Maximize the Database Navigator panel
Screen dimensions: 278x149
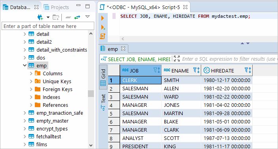point(88,6)
